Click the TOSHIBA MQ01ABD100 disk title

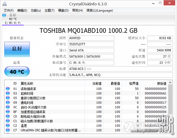tap(88, 30)
